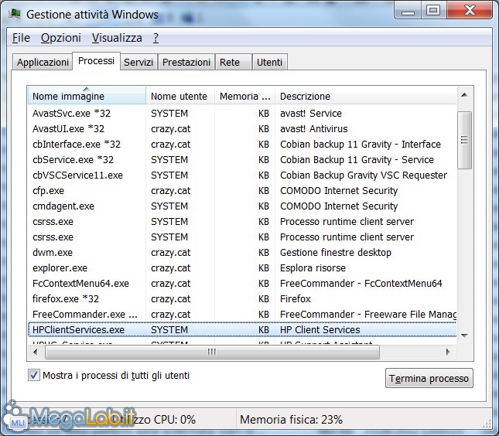The height and width of the screenshot is (436, 499).
Task: Select the dwm.exe process row
Action: pyautogui.click(x=242, y=253)
